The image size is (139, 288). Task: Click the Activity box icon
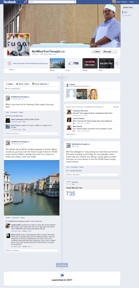(x=69, y=183)
